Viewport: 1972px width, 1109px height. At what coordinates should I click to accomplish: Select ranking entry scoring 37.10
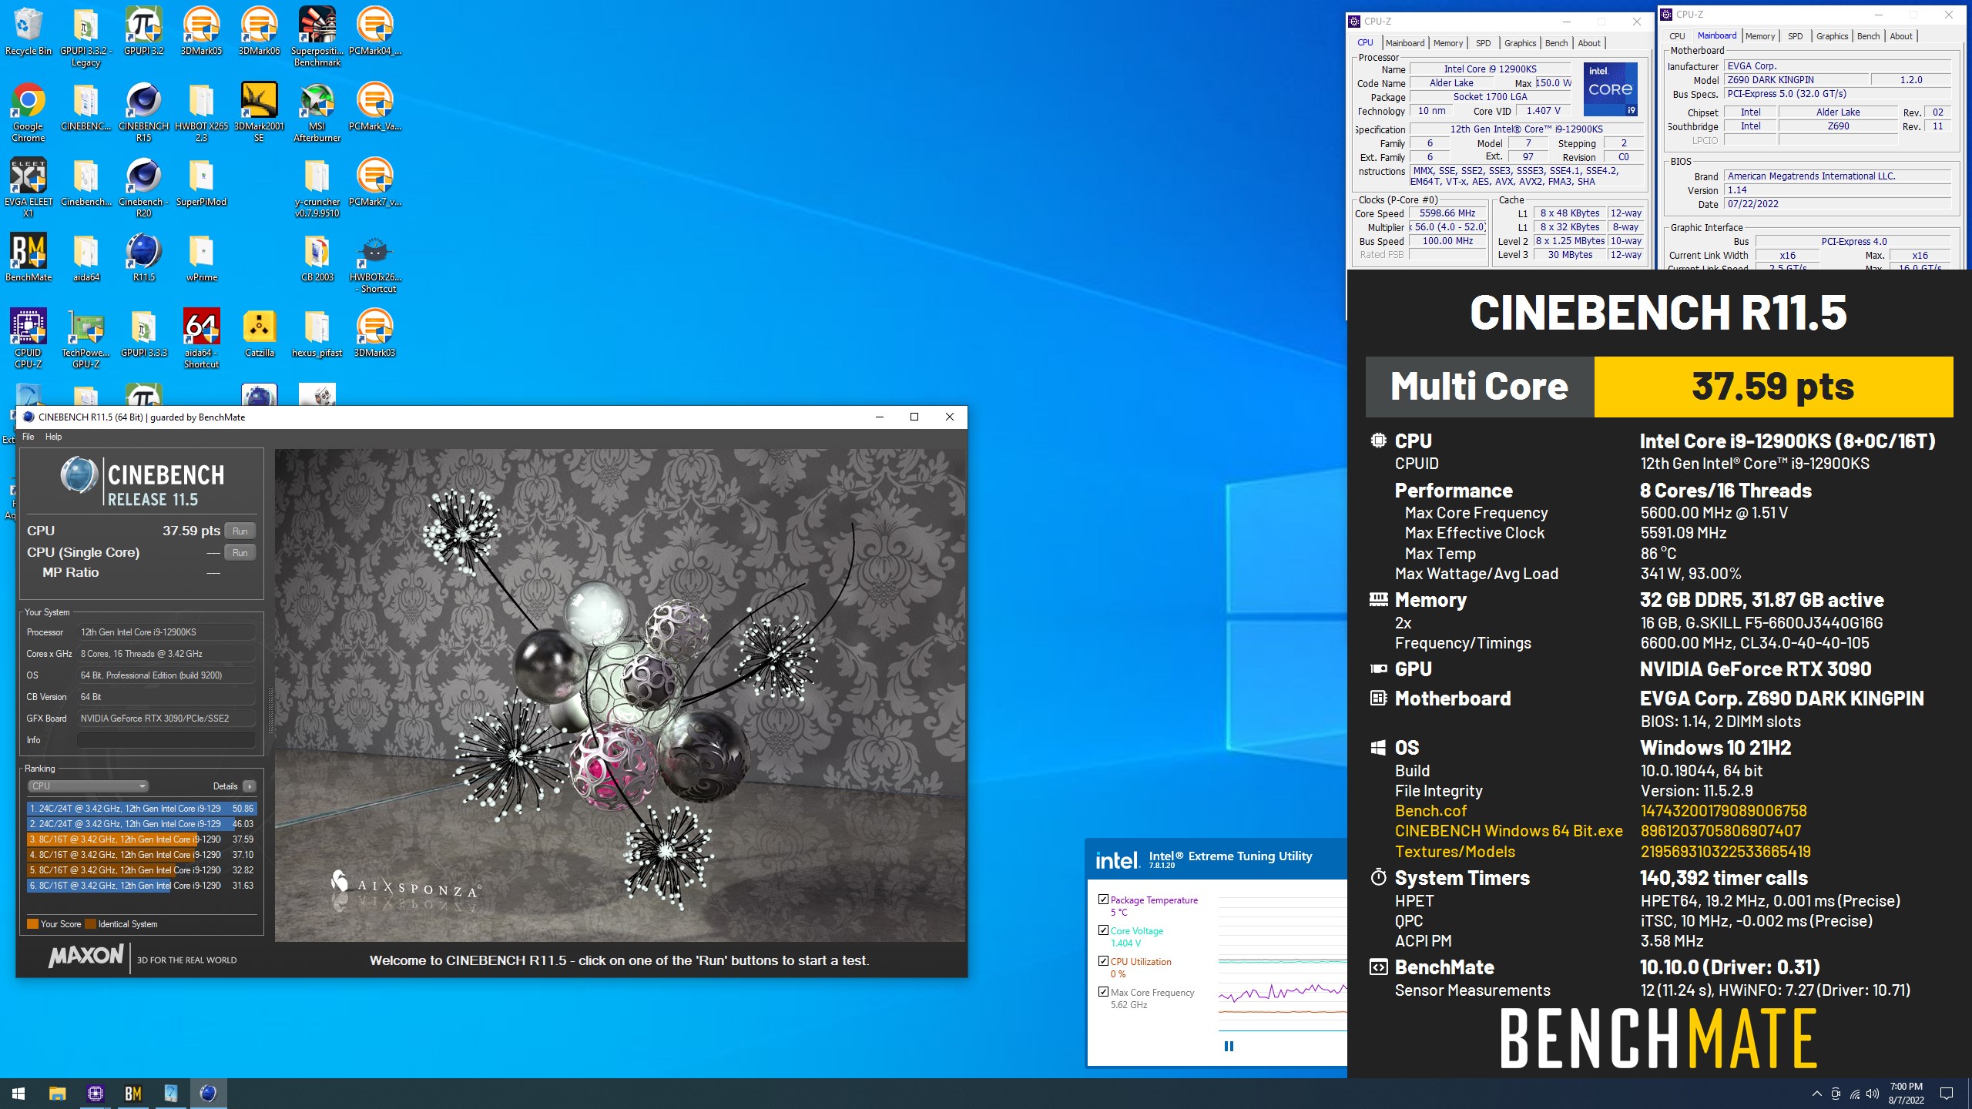coord(142,855)
